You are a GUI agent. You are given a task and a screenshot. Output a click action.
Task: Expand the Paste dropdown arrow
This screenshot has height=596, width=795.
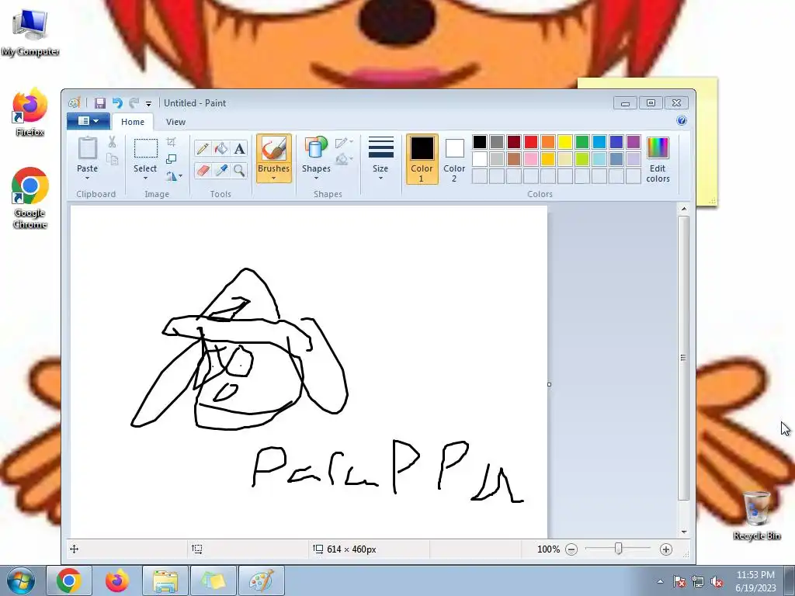[87, 178]
